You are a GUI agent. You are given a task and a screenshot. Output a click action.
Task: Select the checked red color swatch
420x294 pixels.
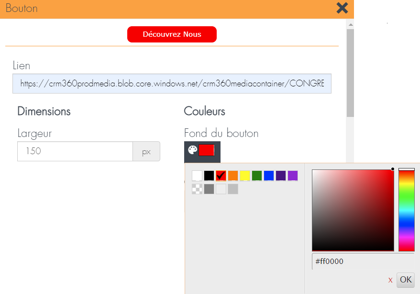(x=221, y=176)
